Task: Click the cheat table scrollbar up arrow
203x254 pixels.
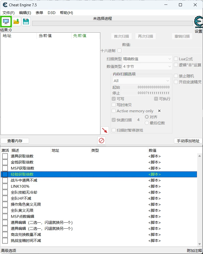Action: (x=199, y=156)
